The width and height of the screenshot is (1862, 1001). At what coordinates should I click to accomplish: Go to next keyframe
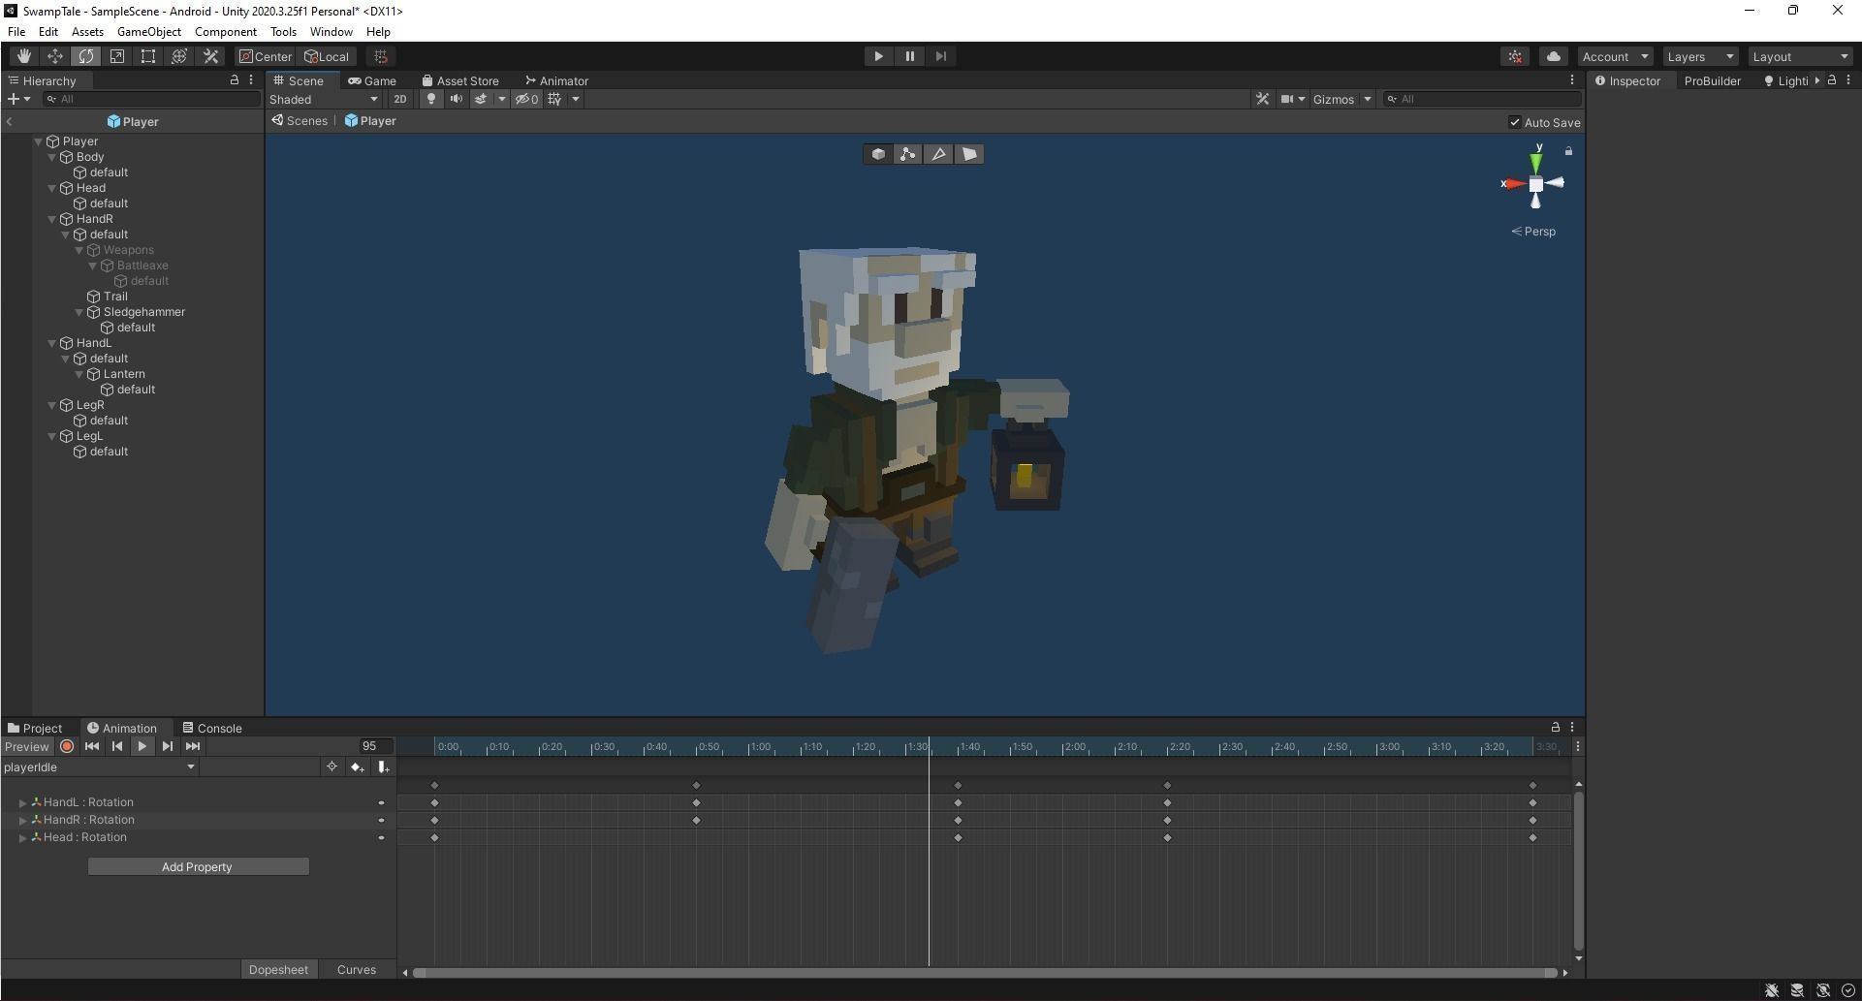click(168, 746)
